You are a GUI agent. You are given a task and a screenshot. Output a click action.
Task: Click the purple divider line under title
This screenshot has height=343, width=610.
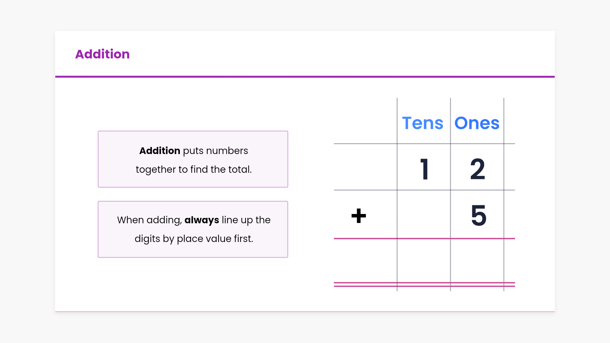(305, 77)
